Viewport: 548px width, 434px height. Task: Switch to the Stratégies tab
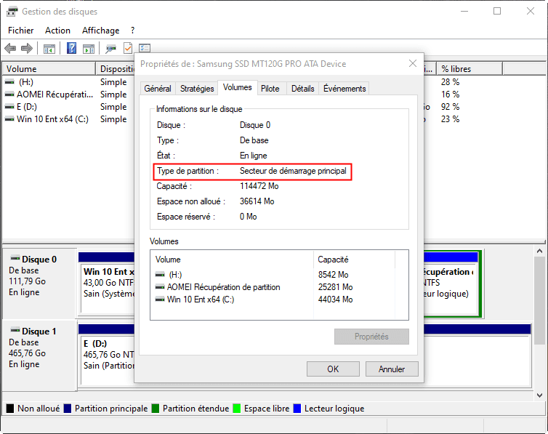tap(197, 89)
